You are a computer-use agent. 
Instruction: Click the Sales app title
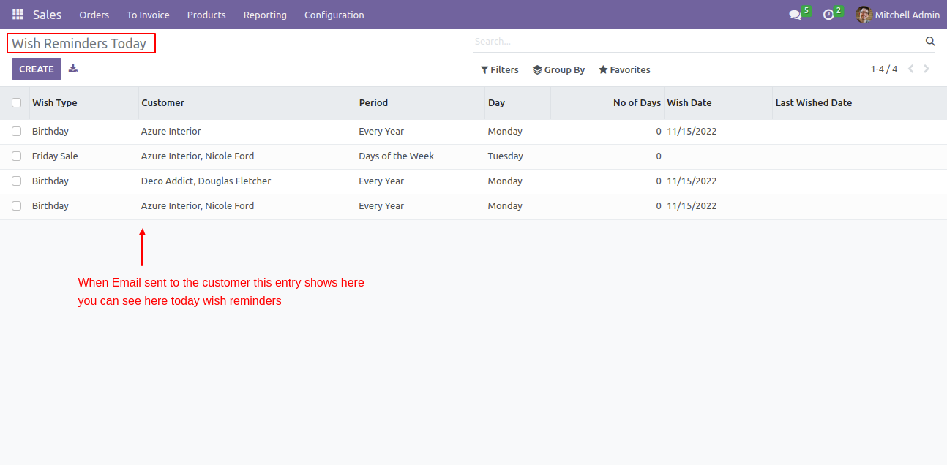pos(48,15)
